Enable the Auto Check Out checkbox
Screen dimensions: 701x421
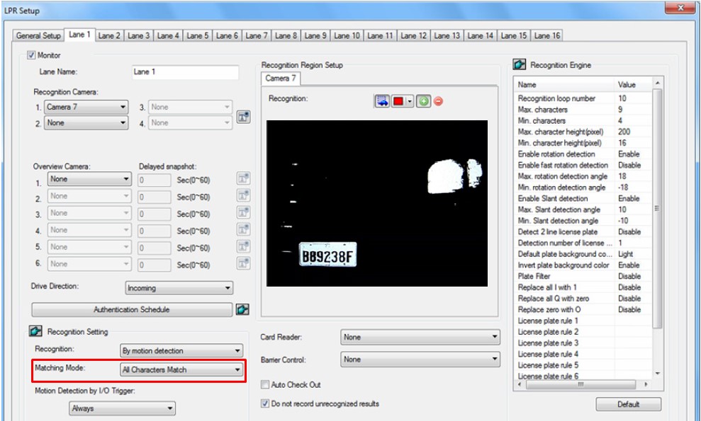coord(265,384)
